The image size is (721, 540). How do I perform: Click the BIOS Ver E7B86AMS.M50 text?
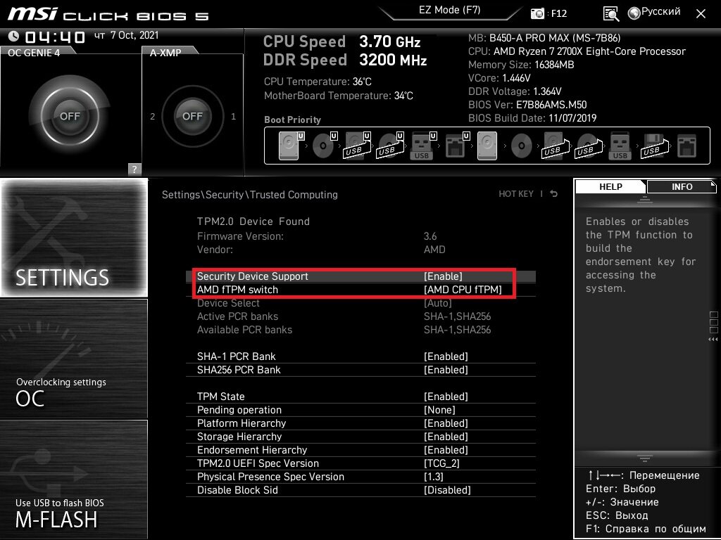pos(527,105)
